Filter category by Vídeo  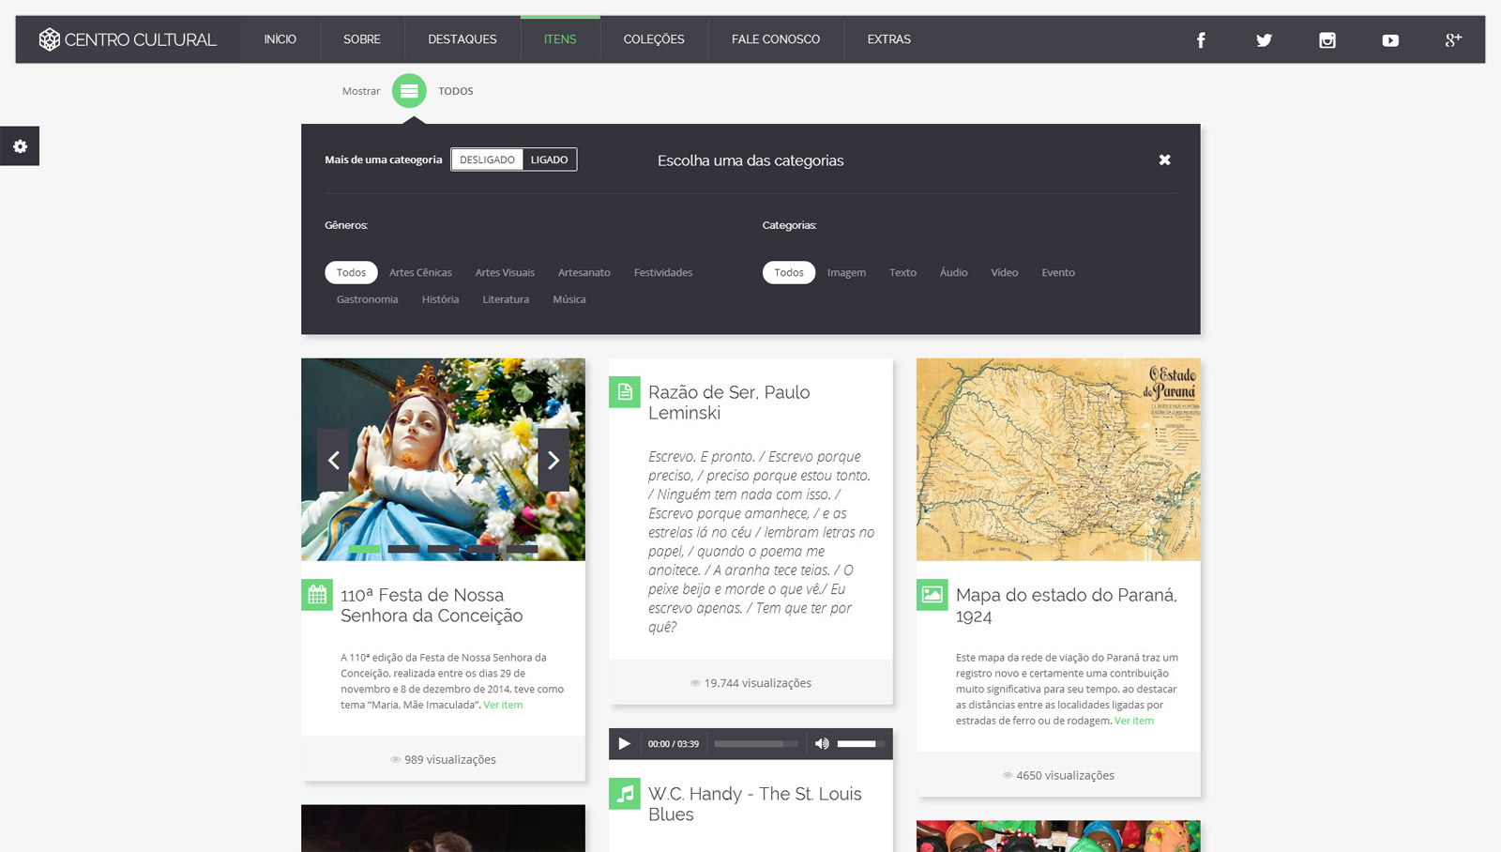point(1004,273)
